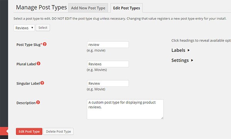Click the Plural Label field label
The width and height of the screenshot is (231, 139).
[x=26, y=64]
